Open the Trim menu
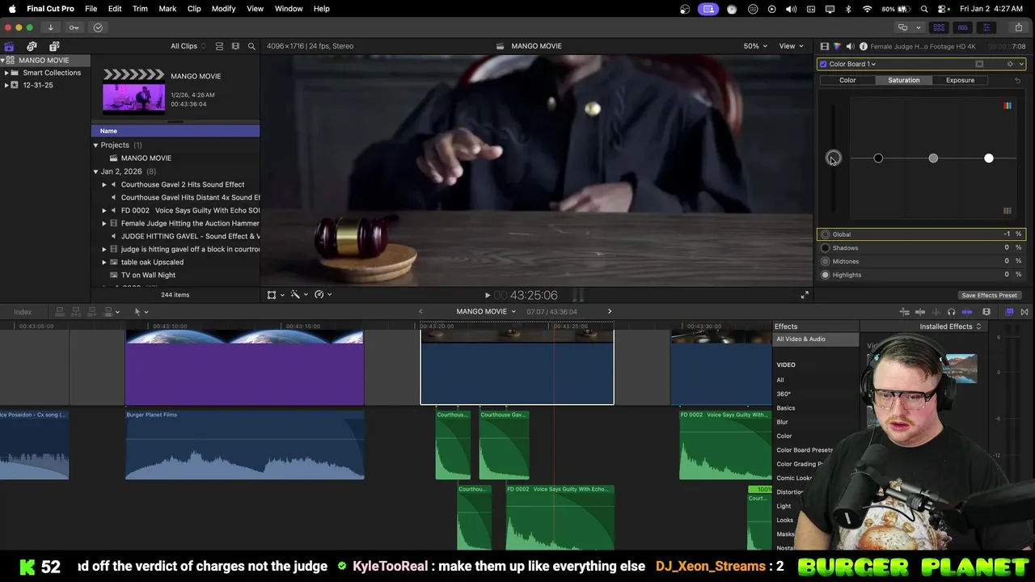This screenshot has height=582, width=1035. coord(140,9)
